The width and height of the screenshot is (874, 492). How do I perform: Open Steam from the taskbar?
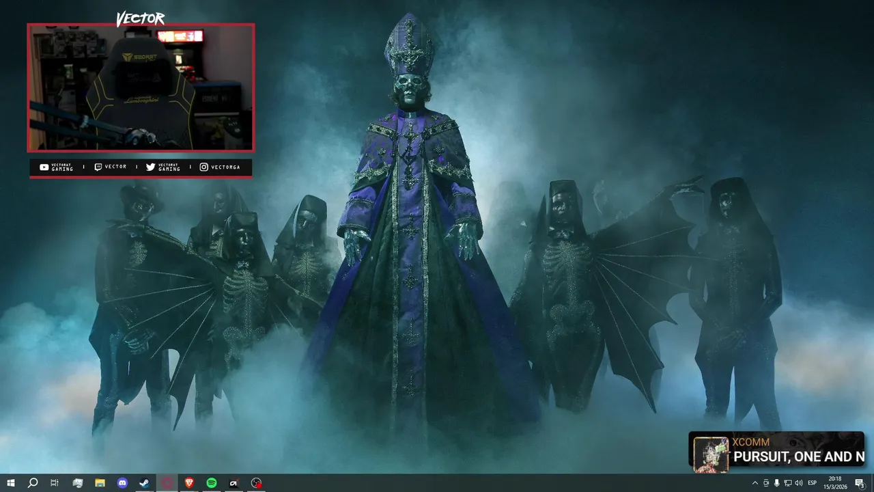[x=145, y=483]
